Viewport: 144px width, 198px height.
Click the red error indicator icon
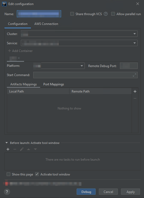coord(6,184)
